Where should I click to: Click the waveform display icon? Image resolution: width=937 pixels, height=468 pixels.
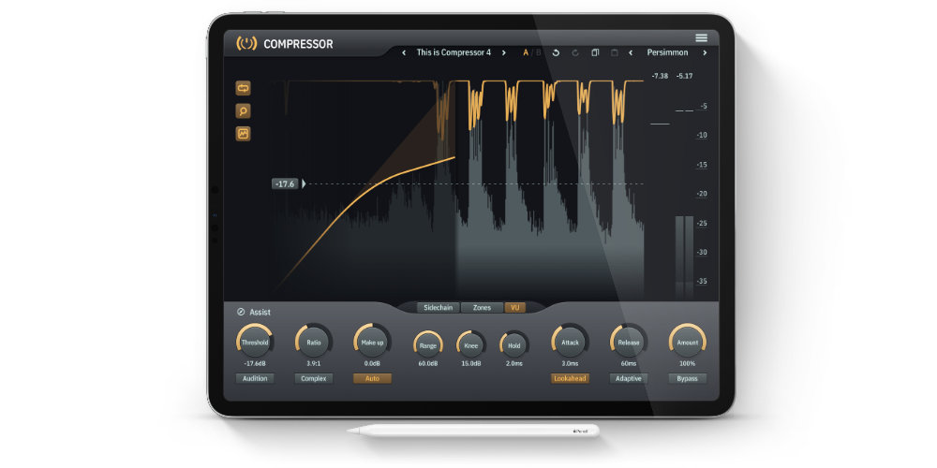point(243,134)
